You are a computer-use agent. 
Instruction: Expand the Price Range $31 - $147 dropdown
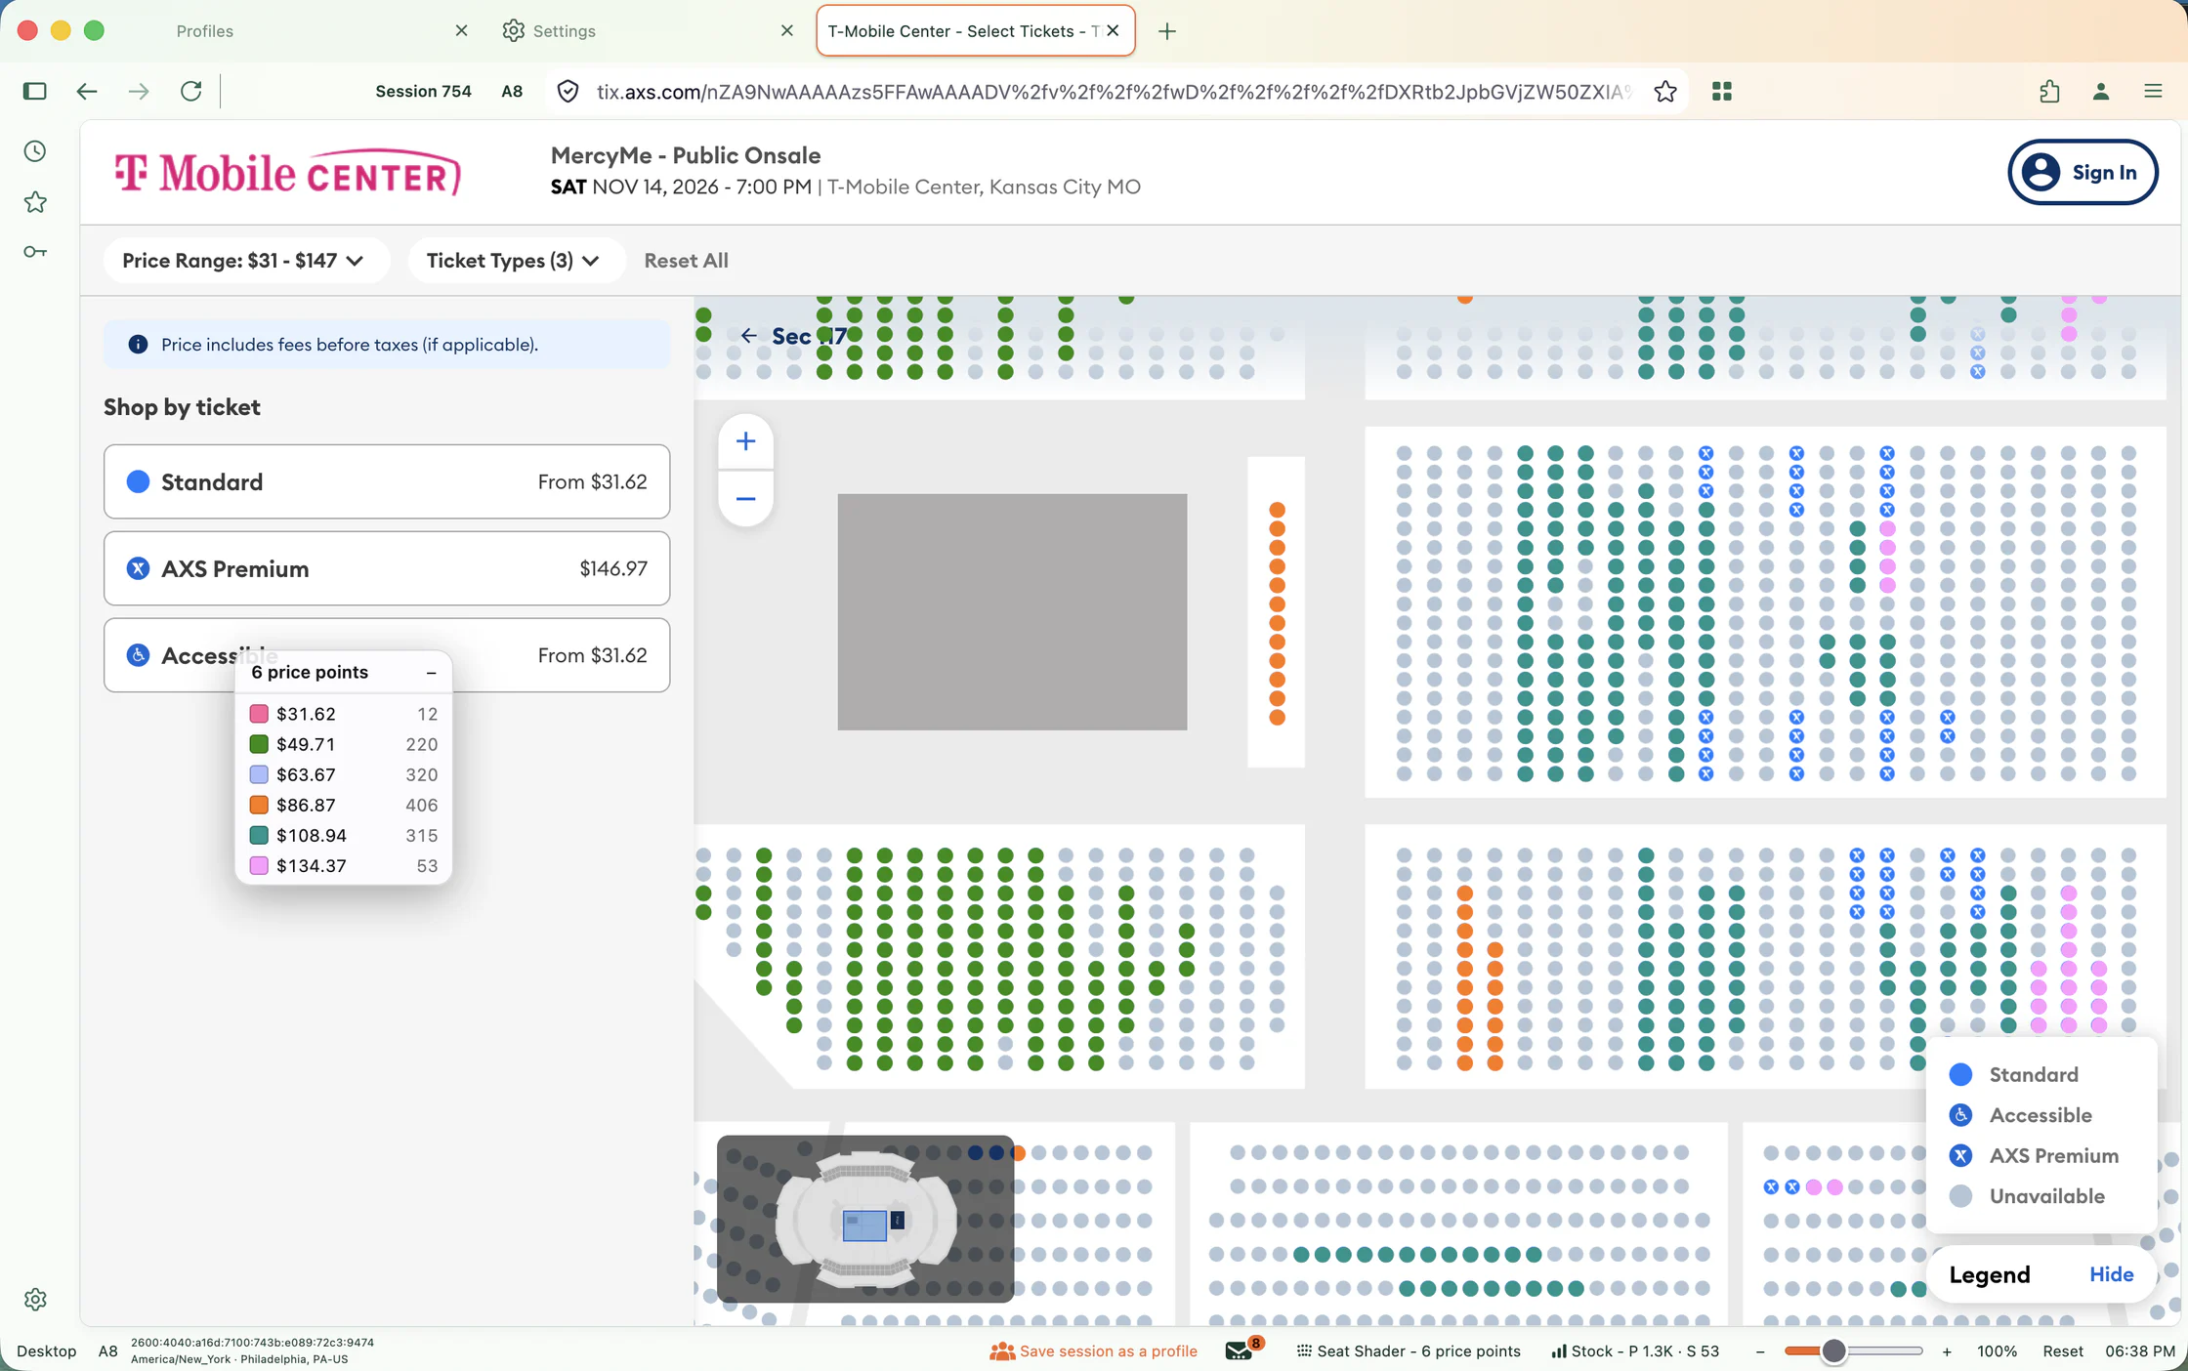click(x=244, y=261)
